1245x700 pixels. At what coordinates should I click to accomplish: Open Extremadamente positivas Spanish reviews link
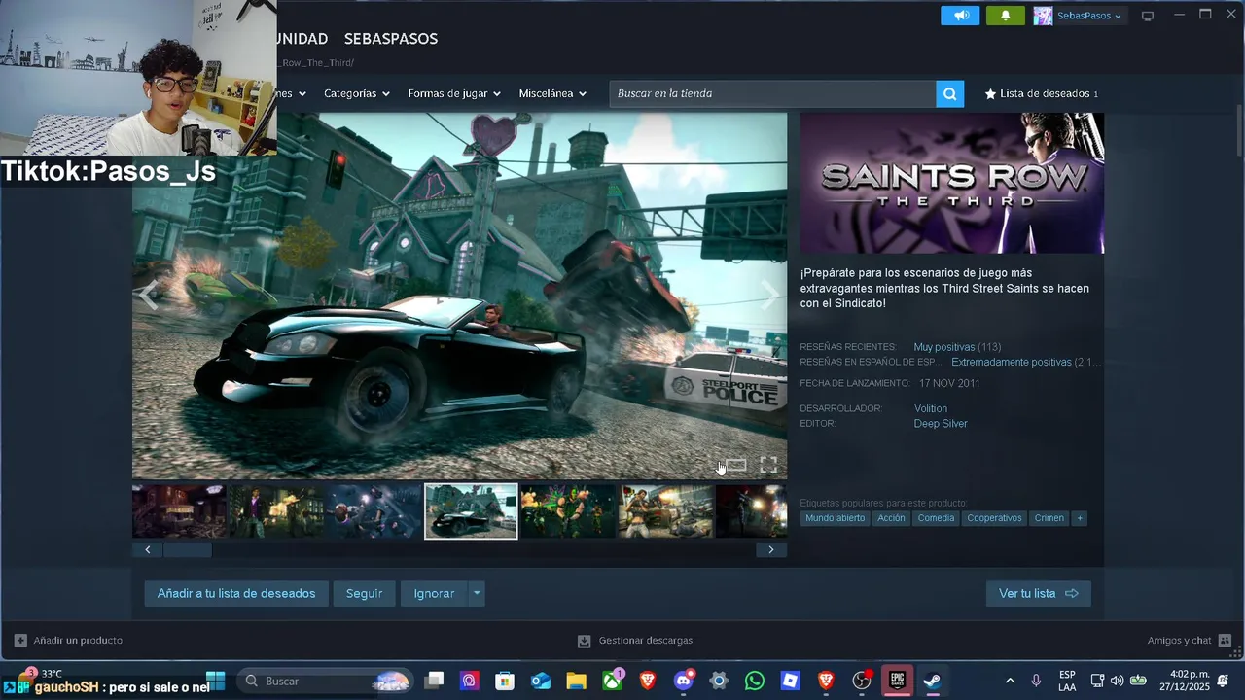click(x=1011, y=362)
